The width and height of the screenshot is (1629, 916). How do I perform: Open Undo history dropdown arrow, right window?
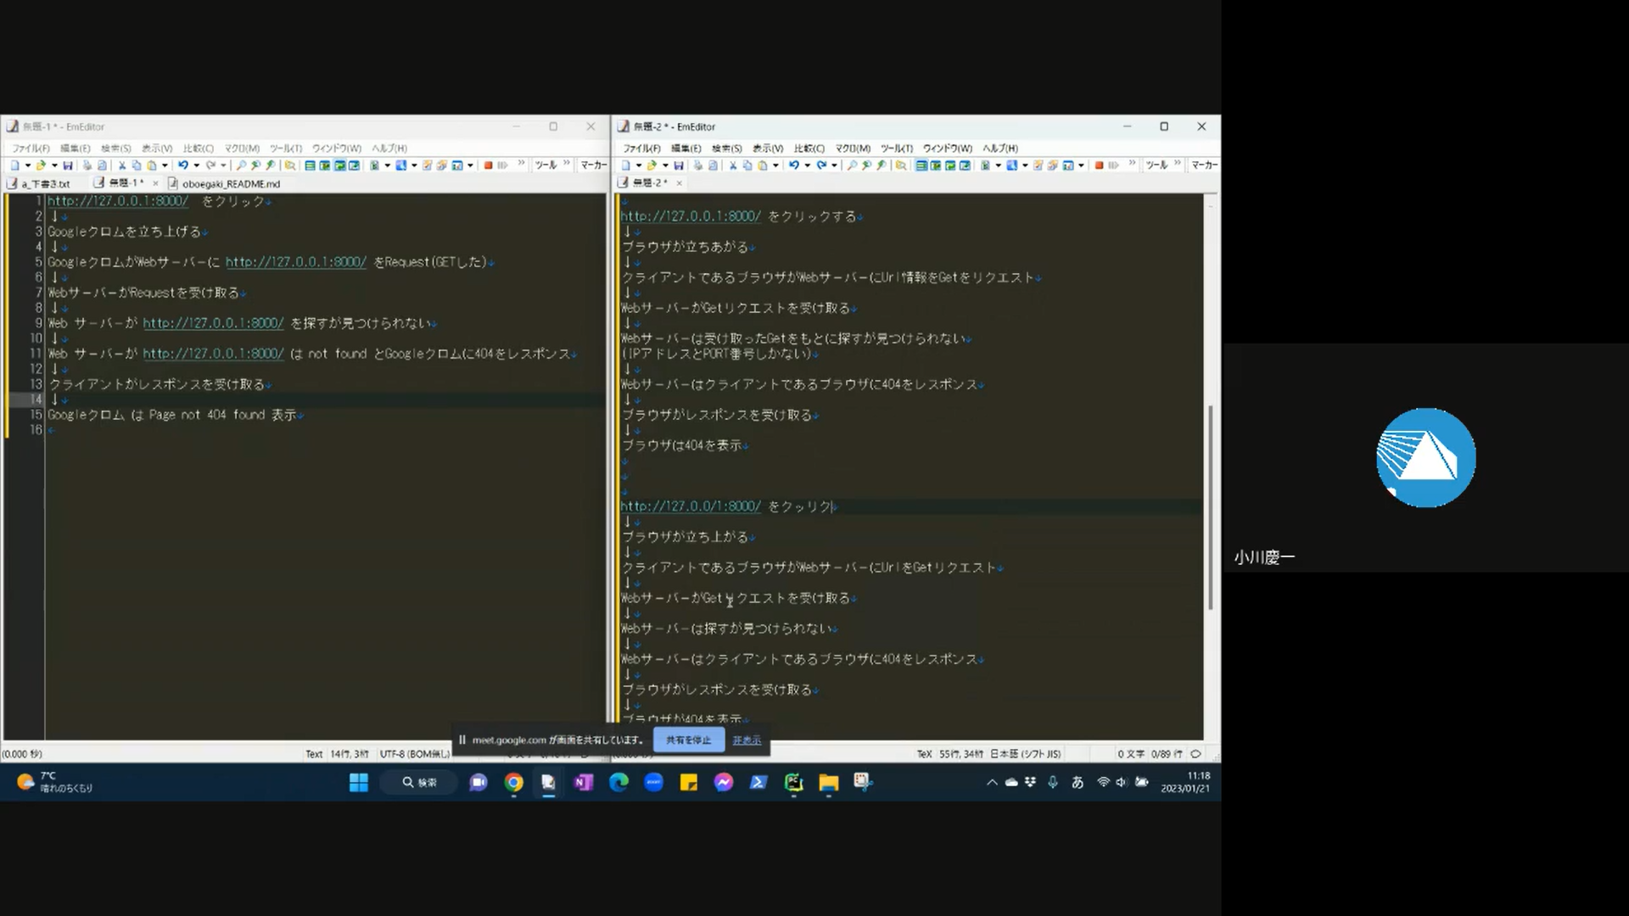pyautogui.click(x=808, y=165)
